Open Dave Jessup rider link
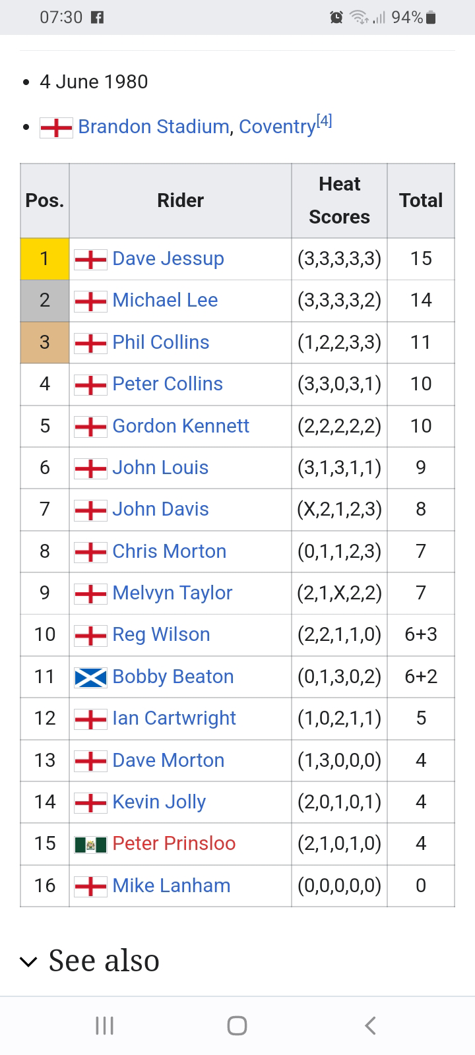475x1055 pixels. coord(168,258)
